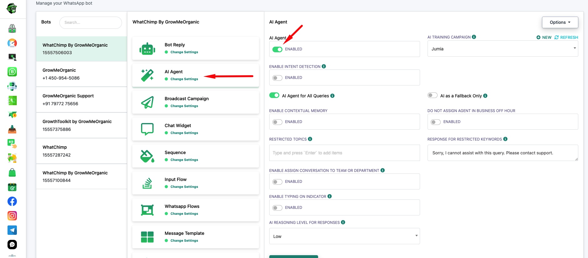Viewport: 588px width, 258px height.
Task: Open the robot bot manager sidebar icon
Action: (12, 86)
